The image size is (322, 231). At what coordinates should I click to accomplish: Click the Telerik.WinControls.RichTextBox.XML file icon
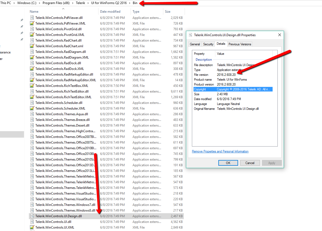32,86
